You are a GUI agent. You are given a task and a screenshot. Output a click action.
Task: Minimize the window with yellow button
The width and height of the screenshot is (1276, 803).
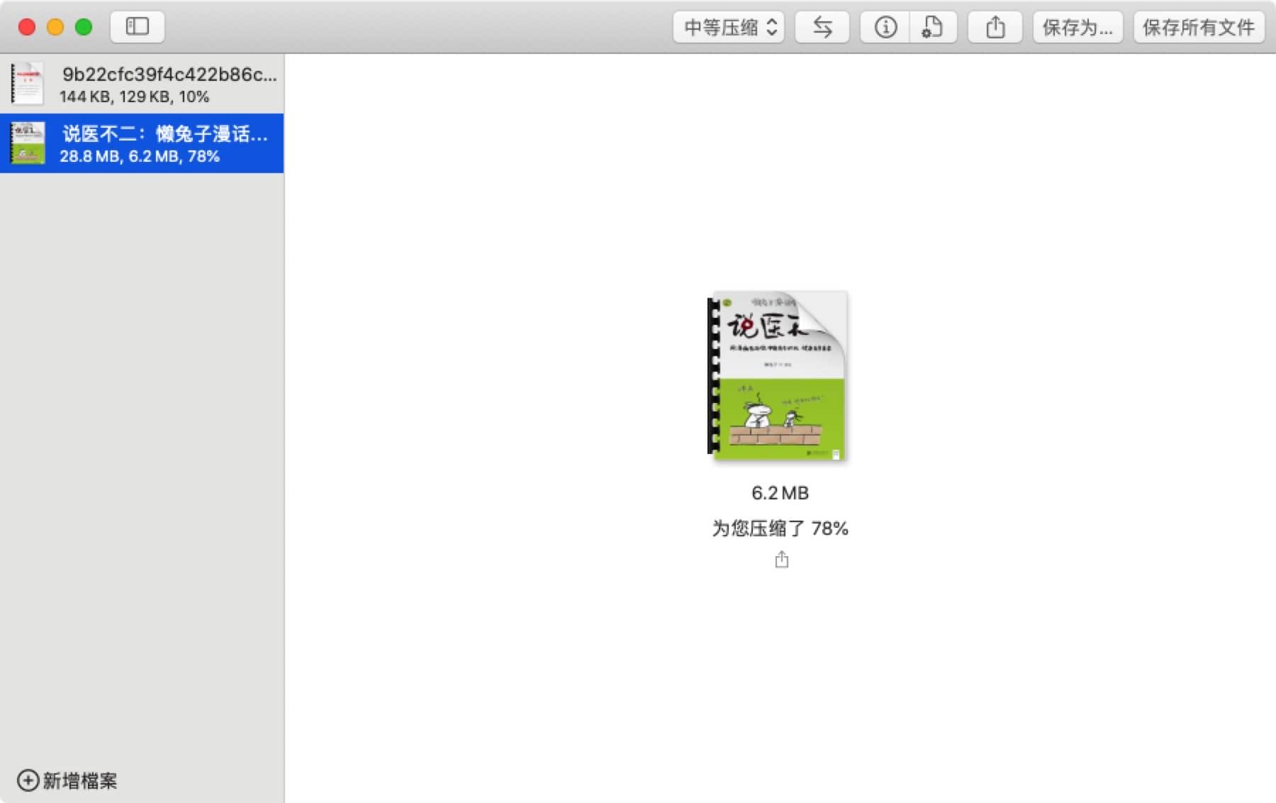tap(55, 27)
